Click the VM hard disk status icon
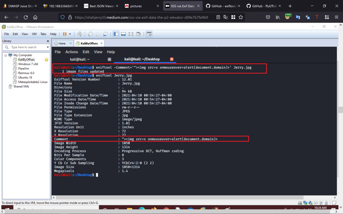Image resolution: width=343 pixels, height=214 pixels. [300, 203]
